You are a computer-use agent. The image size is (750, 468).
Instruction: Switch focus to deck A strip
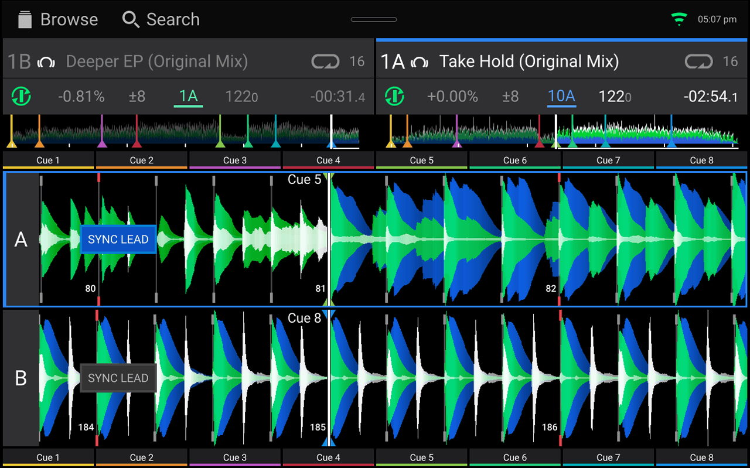pos(21,239)
